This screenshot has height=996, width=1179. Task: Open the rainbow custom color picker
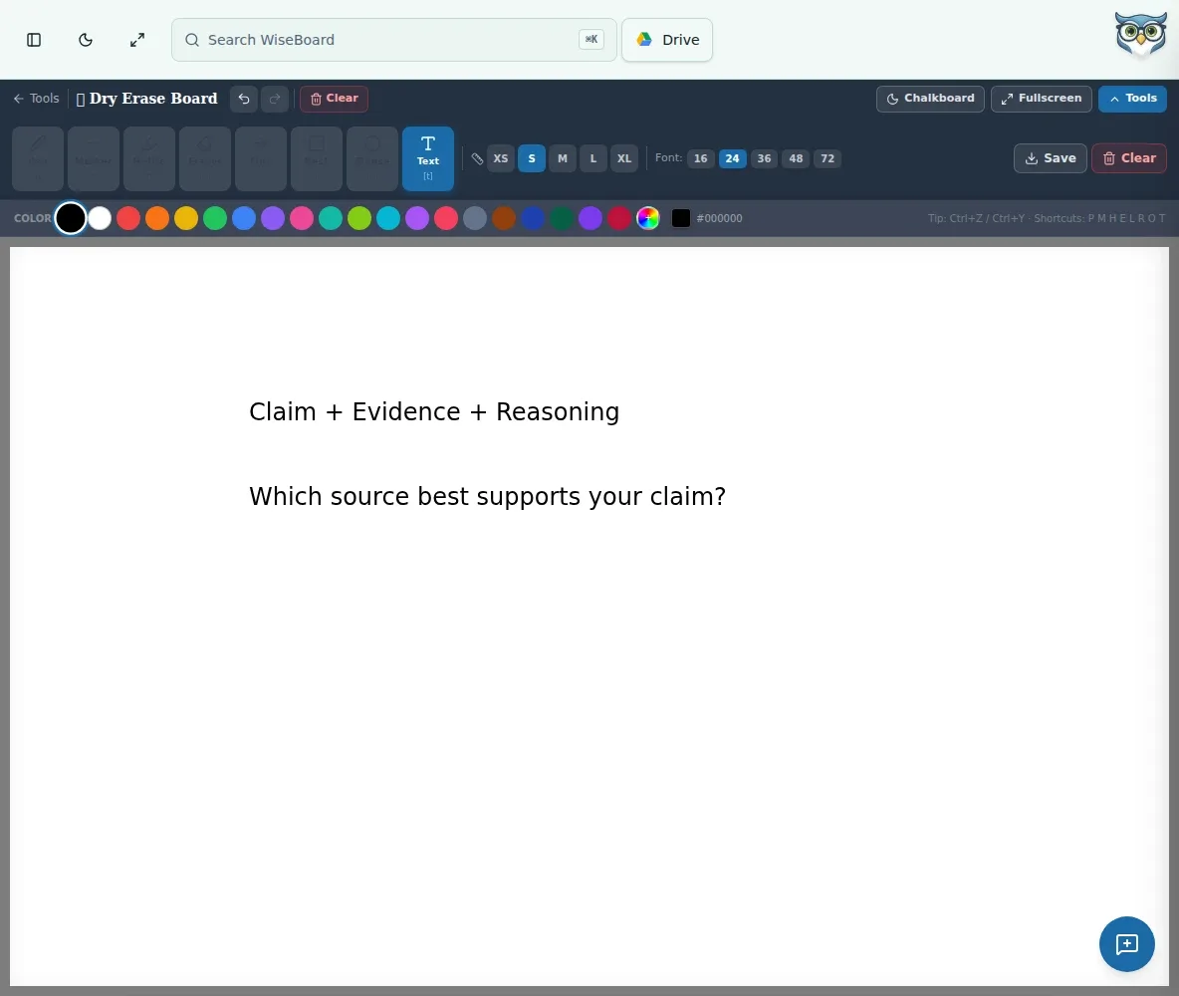(648, 218)
